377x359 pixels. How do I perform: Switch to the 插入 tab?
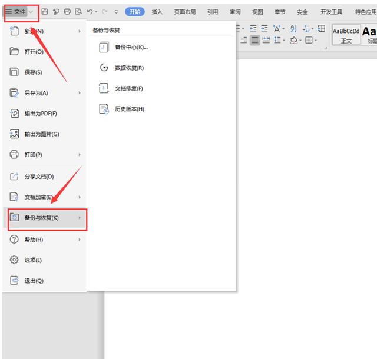pyautogui.click(x=157, y=12)
